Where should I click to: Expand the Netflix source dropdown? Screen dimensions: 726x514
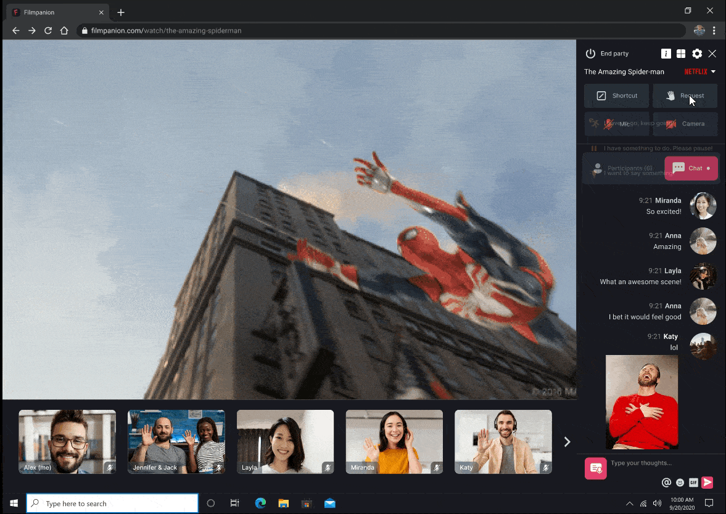click(713, 71)
